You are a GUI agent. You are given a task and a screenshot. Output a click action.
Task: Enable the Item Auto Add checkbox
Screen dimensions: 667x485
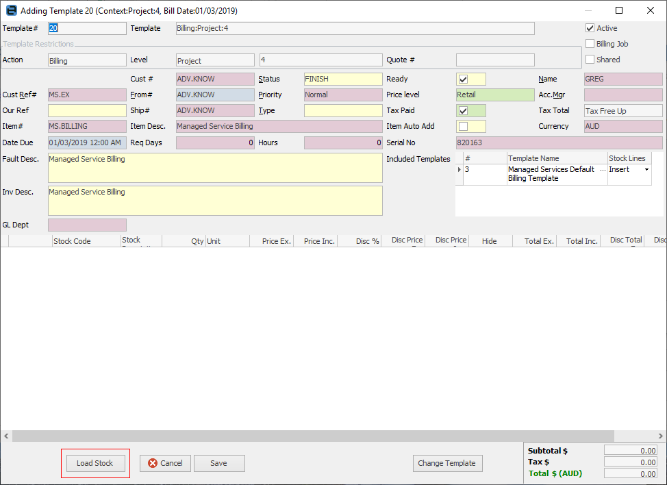point(464,126)
